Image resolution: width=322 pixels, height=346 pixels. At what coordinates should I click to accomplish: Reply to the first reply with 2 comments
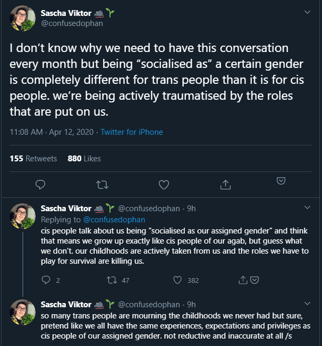46,280
